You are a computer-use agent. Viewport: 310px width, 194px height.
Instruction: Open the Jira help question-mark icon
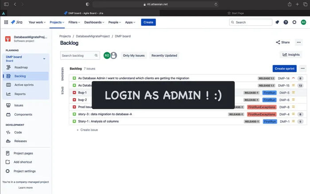point(286,22)
